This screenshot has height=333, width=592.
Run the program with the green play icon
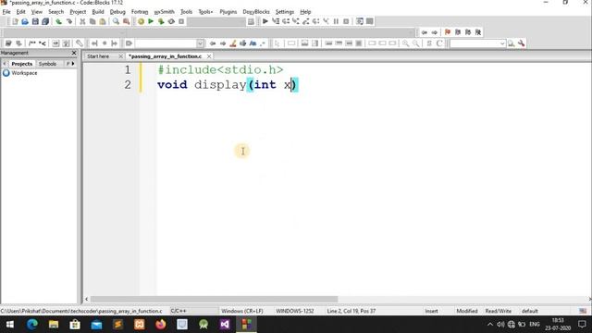coord(151,21)
